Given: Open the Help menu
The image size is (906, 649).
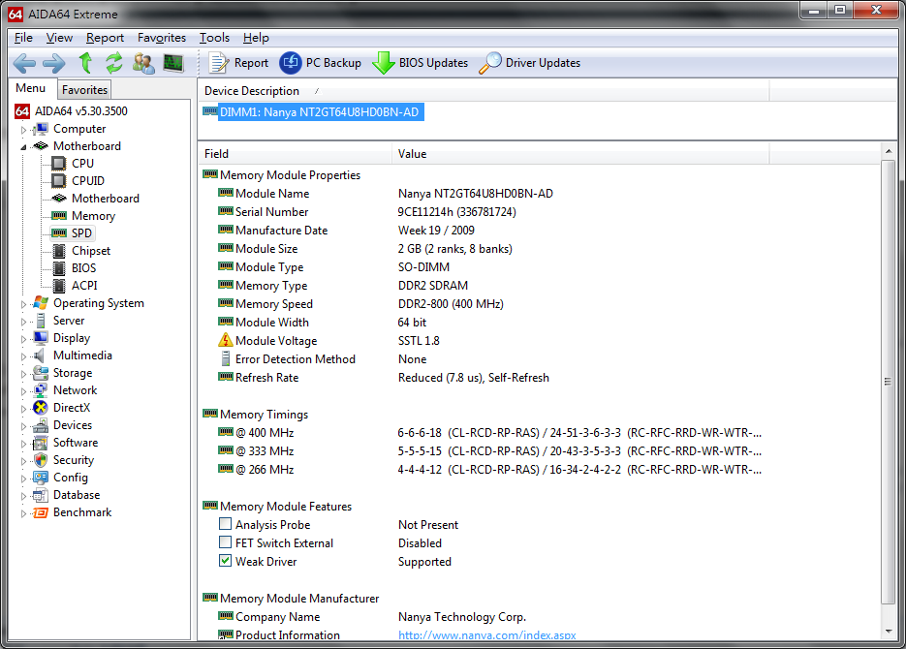Looking at the screenshot, I should (x=256, y=38).
